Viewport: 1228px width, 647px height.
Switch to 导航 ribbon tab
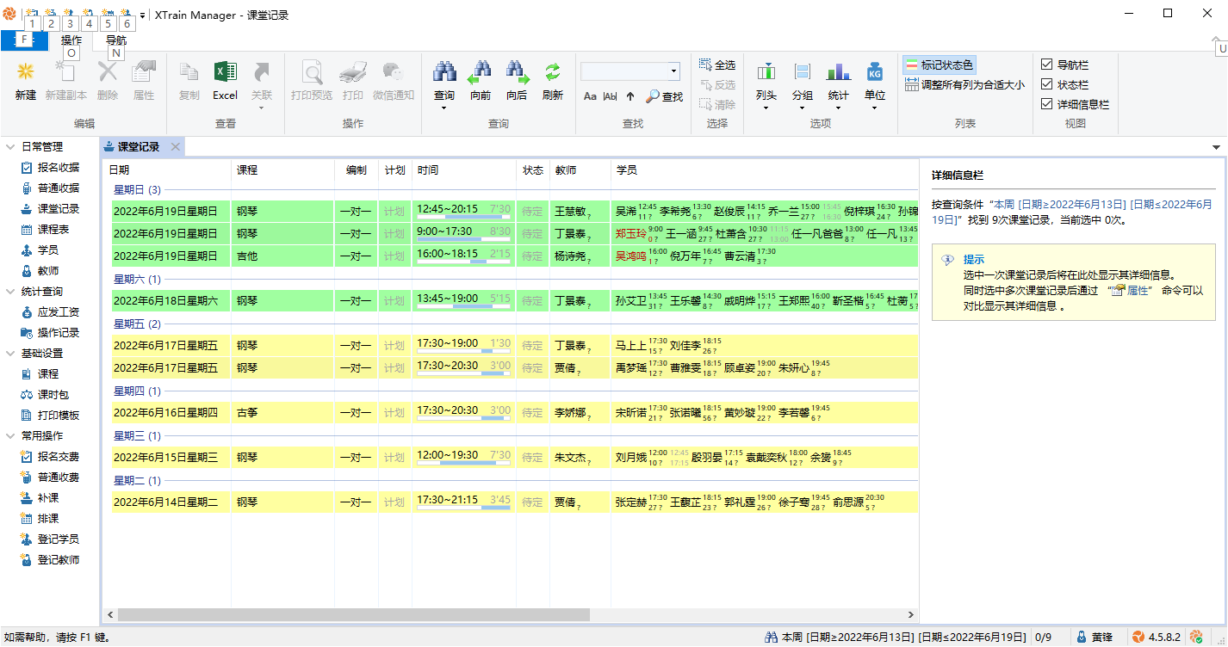click(x=115, y=40)
